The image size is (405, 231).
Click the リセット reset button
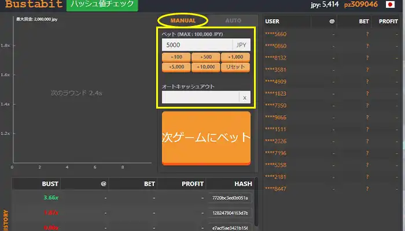(x=235, y=67)
